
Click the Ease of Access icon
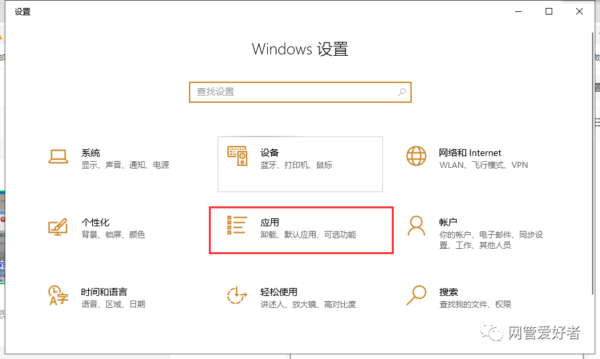237,295
